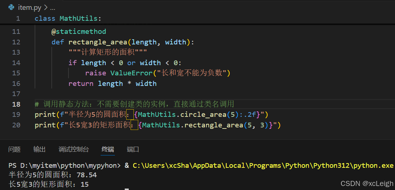Click MathUtils.rectangle_area call on line 20
395x190 pixels.
click(193, 125)
